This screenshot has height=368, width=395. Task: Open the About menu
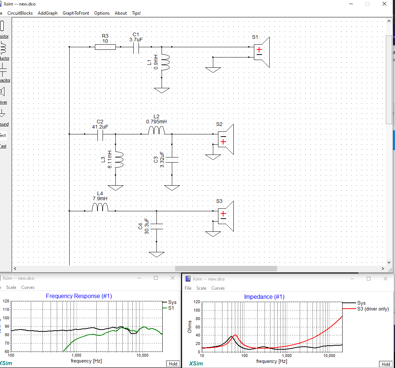tap(121, 13)
